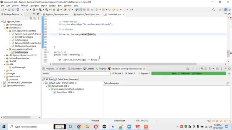This screenshot has width=232, height=130.
Task: Open the Navigate menu
Action: tap(34, 6)
